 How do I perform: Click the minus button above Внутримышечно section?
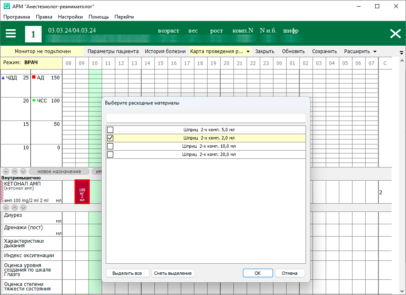click(6, 171)
